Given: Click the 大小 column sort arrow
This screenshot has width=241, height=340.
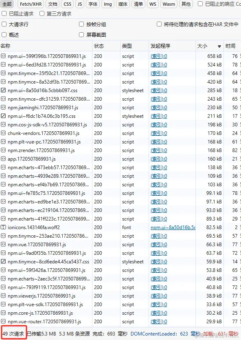Looking at the screenshot, I should [x=219, y=46].
